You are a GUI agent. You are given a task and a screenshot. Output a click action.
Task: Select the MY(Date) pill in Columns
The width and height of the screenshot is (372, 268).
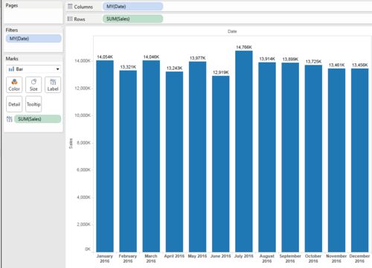[x=132, y=7]
